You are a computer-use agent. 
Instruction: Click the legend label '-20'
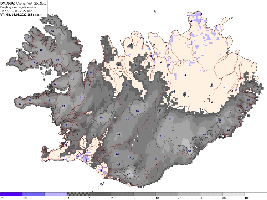pyautogui.click(x=2, y=198)
